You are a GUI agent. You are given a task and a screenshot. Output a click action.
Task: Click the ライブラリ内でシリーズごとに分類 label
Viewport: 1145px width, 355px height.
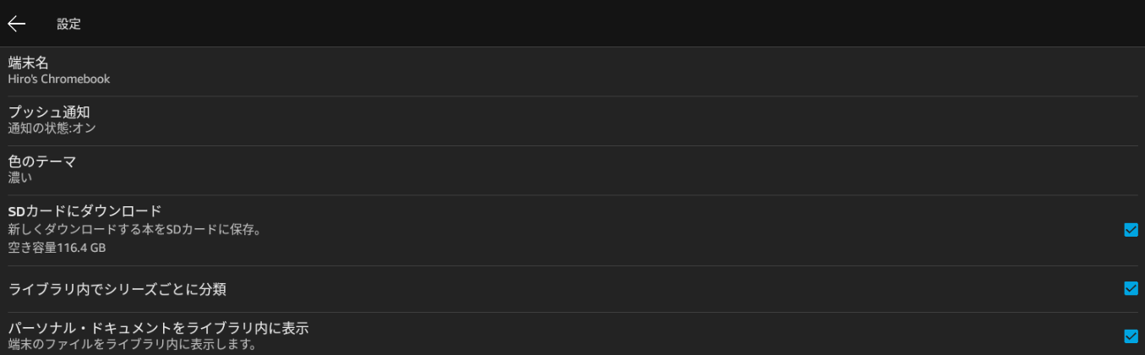tap(117, 290)
